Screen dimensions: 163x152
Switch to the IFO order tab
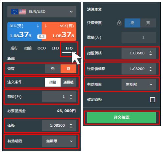coord(69,48)
